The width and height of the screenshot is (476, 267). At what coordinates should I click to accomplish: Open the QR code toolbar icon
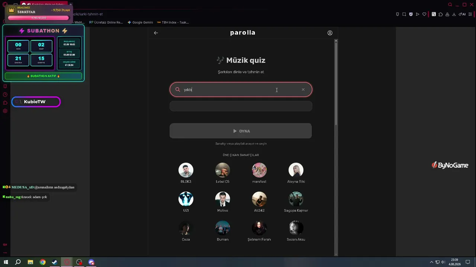pyautogui.click(x=434, y=14)
